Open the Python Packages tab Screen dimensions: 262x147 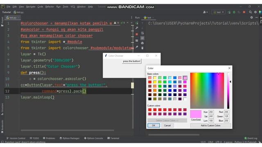pyautogui.click(x=70, y=138)
